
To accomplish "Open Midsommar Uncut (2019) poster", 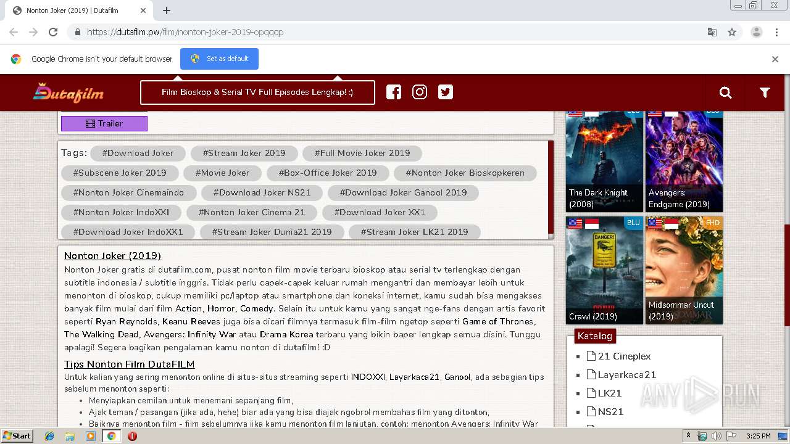I will coord(684,270).
